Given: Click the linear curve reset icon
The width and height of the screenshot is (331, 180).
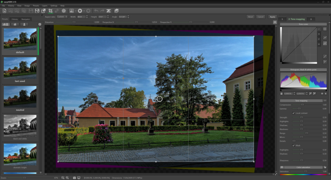Looking at the screenshot, I should [x=325, y=56].
